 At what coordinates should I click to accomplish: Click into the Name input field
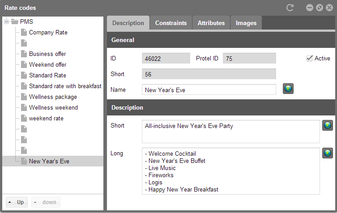point(209,89)
